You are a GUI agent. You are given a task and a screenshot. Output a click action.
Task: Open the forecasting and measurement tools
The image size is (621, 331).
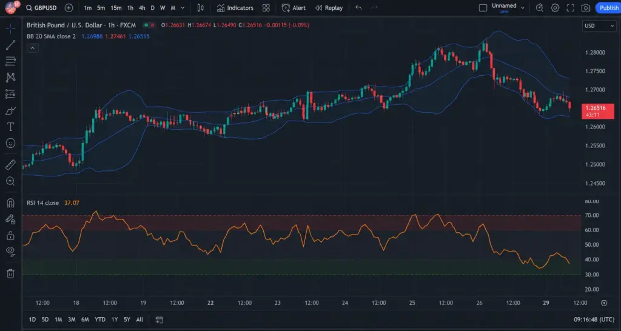click(x=11, y=94)
